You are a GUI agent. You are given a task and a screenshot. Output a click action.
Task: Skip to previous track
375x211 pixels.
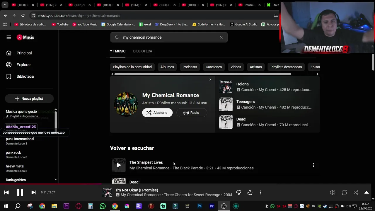pyautogui.click(x=6, y=193)
